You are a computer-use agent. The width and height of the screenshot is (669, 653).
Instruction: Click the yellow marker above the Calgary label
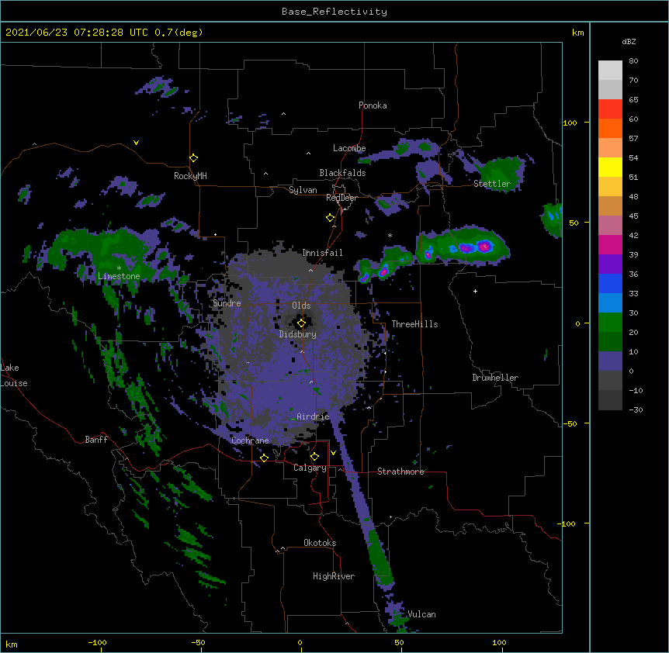[314, 457]
